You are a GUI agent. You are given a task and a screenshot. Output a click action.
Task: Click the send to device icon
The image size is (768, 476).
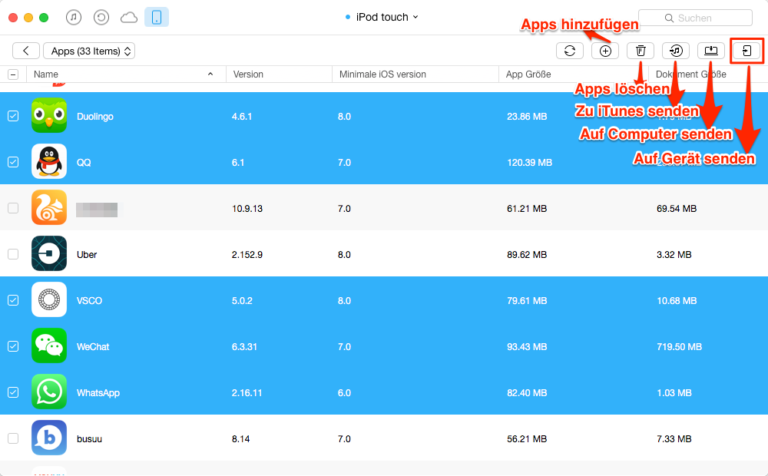tap(746, 51)
